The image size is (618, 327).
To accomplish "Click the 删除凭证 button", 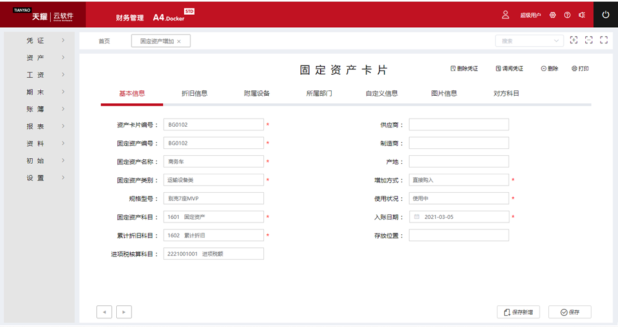I will 464,69.
